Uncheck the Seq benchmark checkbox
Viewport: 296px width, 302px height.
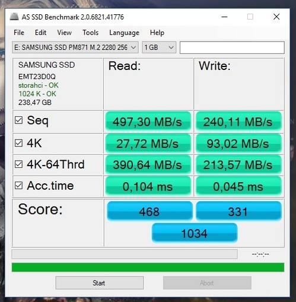coord(18,120)
